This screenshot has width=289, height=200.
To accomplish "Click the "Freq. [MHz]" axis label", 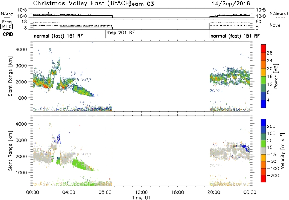I will 7,24.
